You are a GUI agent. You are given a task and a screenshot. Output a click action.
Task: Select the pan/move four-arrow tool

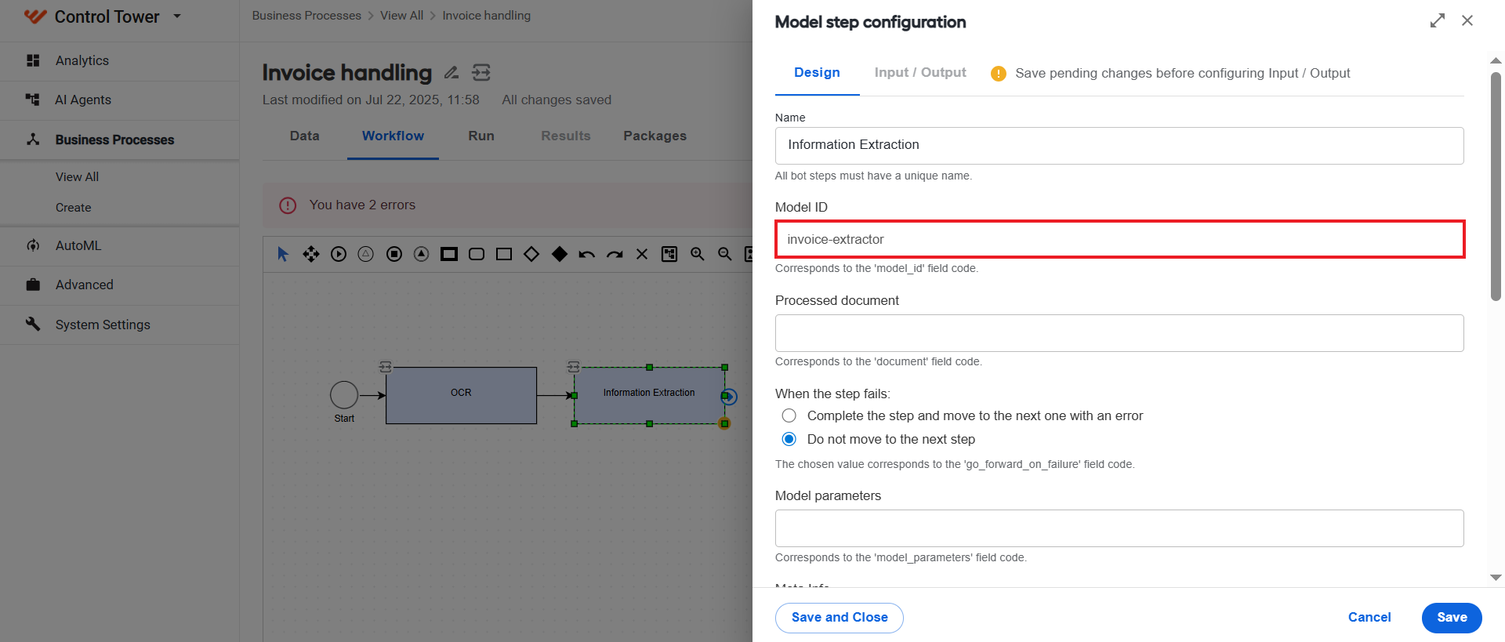pos(311,254)
